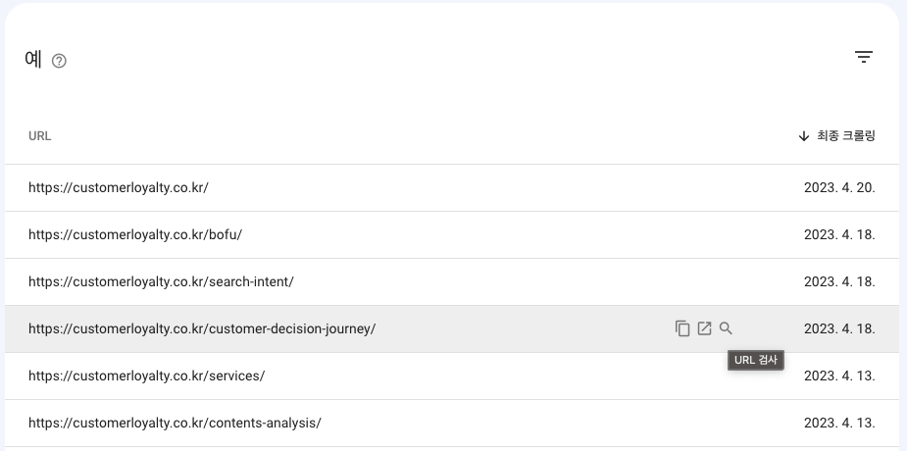
Task: Click the URL 검사 tooltip label
Action: point(755,360)
